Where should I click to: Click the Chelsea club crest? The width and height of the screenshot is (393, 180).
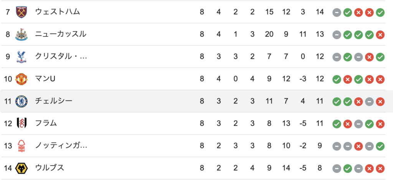click(x=21, y=101)
